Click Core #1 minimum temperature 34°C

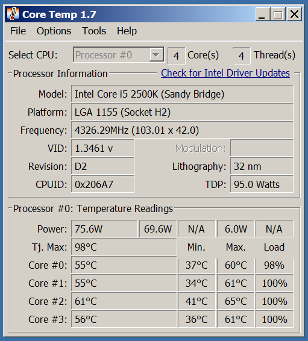point(196,283)
